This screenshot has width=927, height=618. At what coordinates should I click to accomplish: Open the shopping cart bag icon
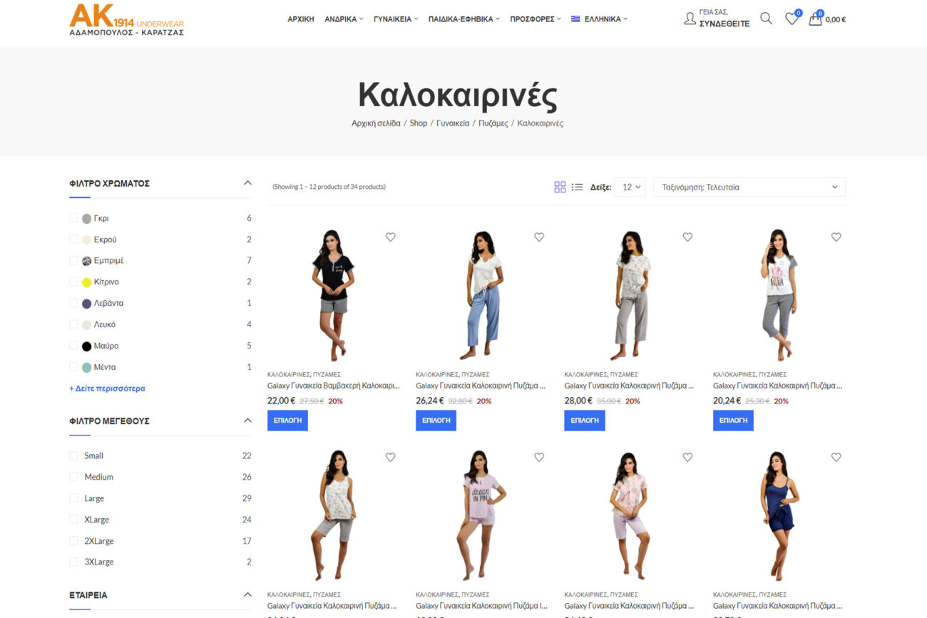(815, 19)
